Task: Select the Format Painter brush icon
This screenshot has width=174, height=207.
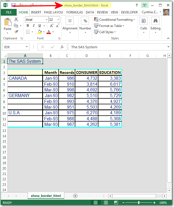Action: (x=16, y=32)
